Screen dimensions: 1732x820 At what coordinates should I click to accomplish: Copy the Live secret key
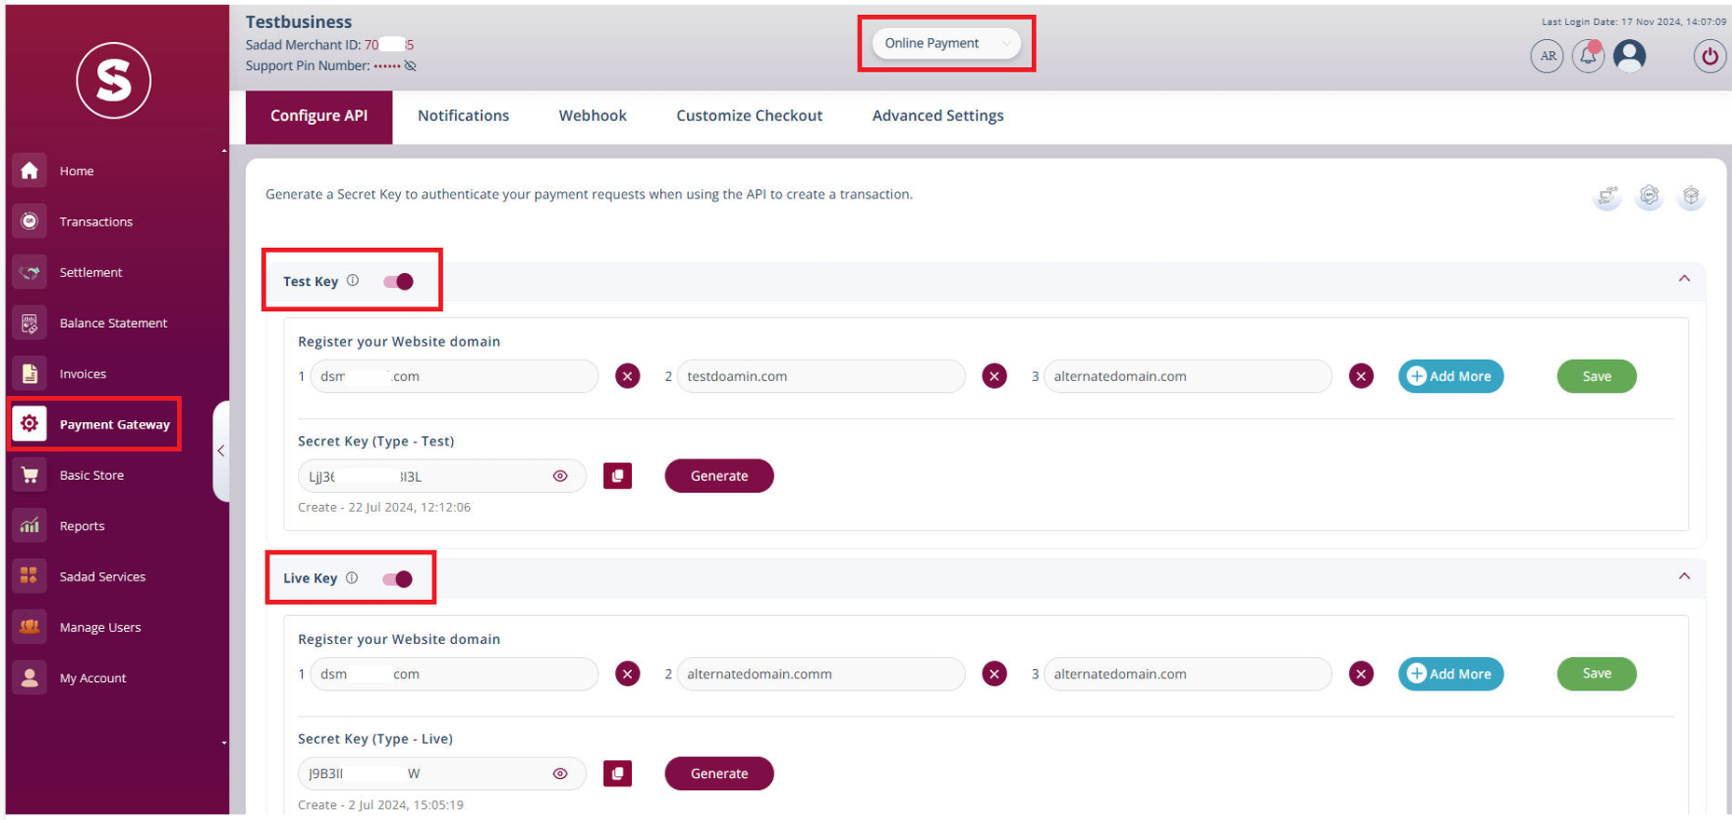[617, 773]
